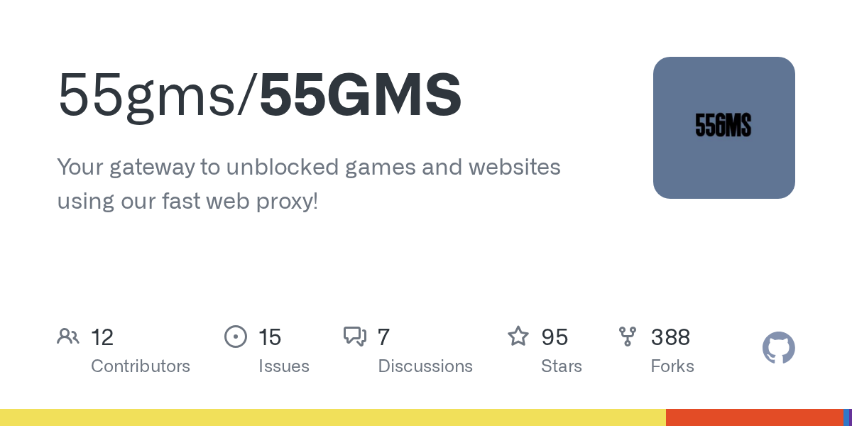Click the yellow language bar segment

333,417
